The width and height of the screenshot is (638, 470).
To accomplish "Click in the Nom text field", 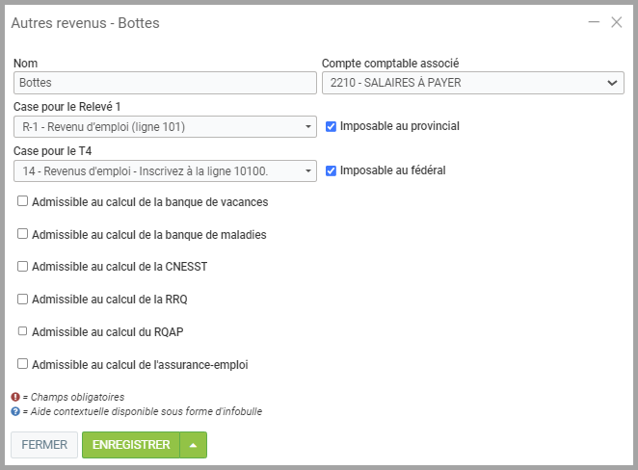I will (165, 84).
